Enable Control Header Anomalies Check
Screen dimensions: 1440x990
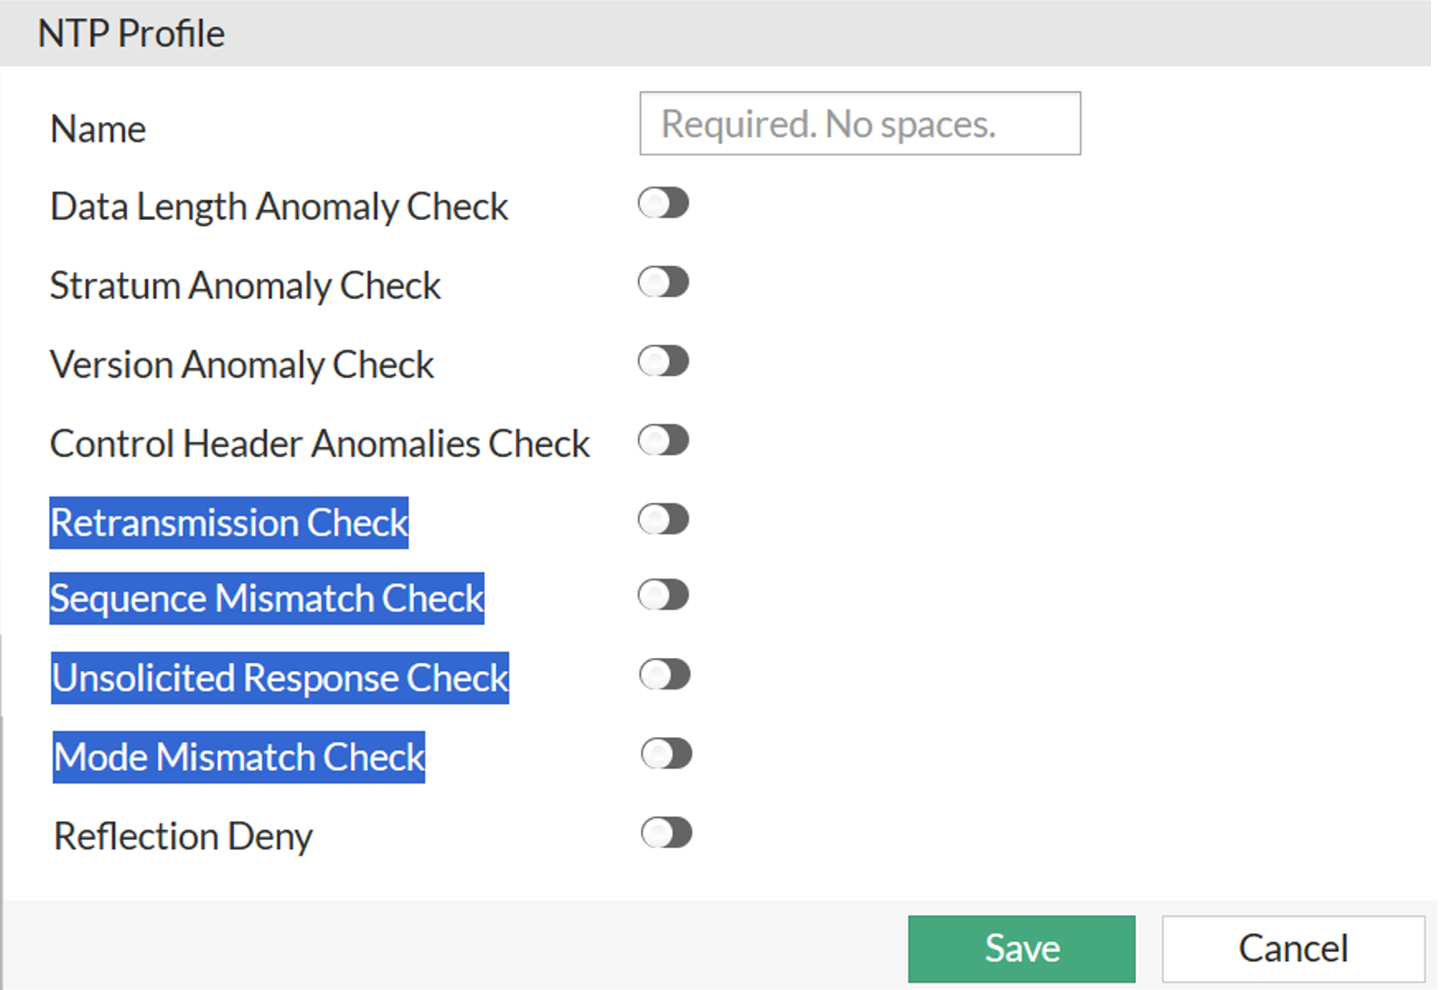pos(663,441)
